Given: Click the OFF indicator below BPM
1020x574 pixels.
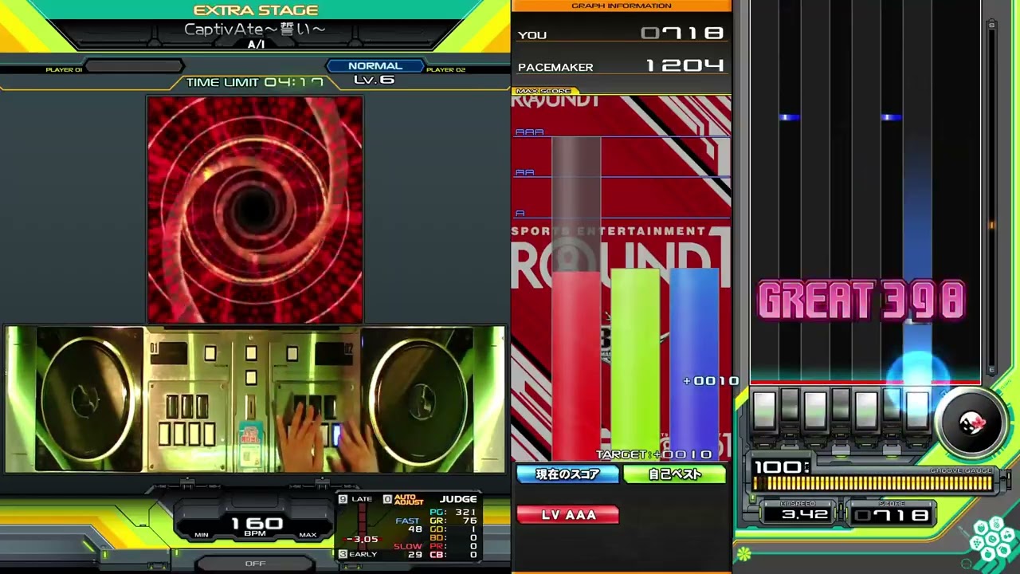Looking at the screenshot, I should (x=255, y=563).
